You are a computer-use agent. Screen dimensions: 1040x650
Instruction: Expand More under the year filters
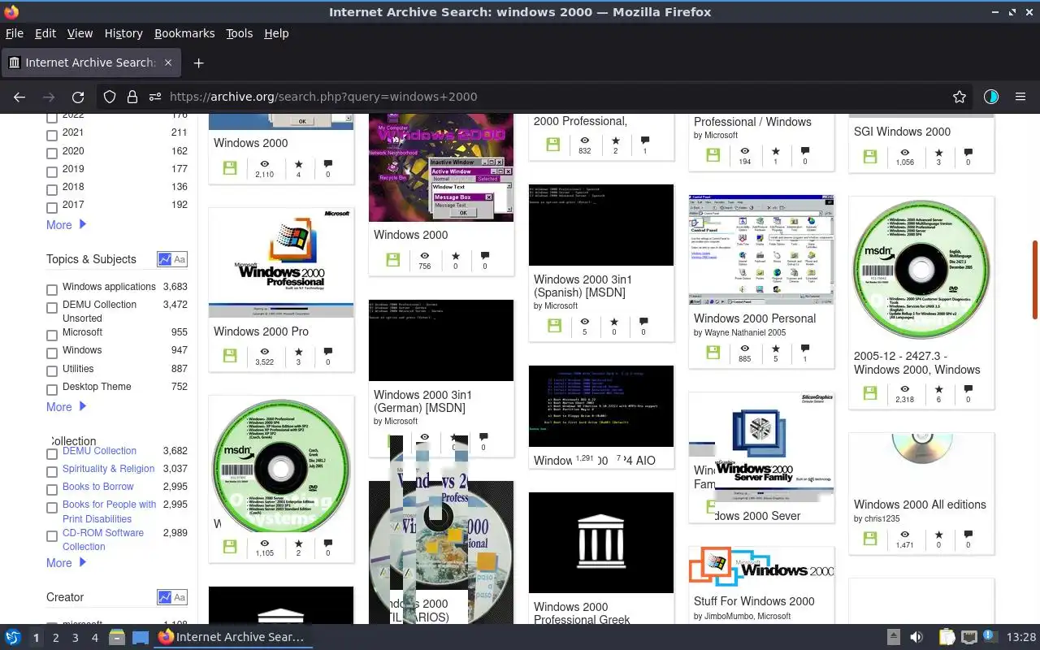click(66, 225)
